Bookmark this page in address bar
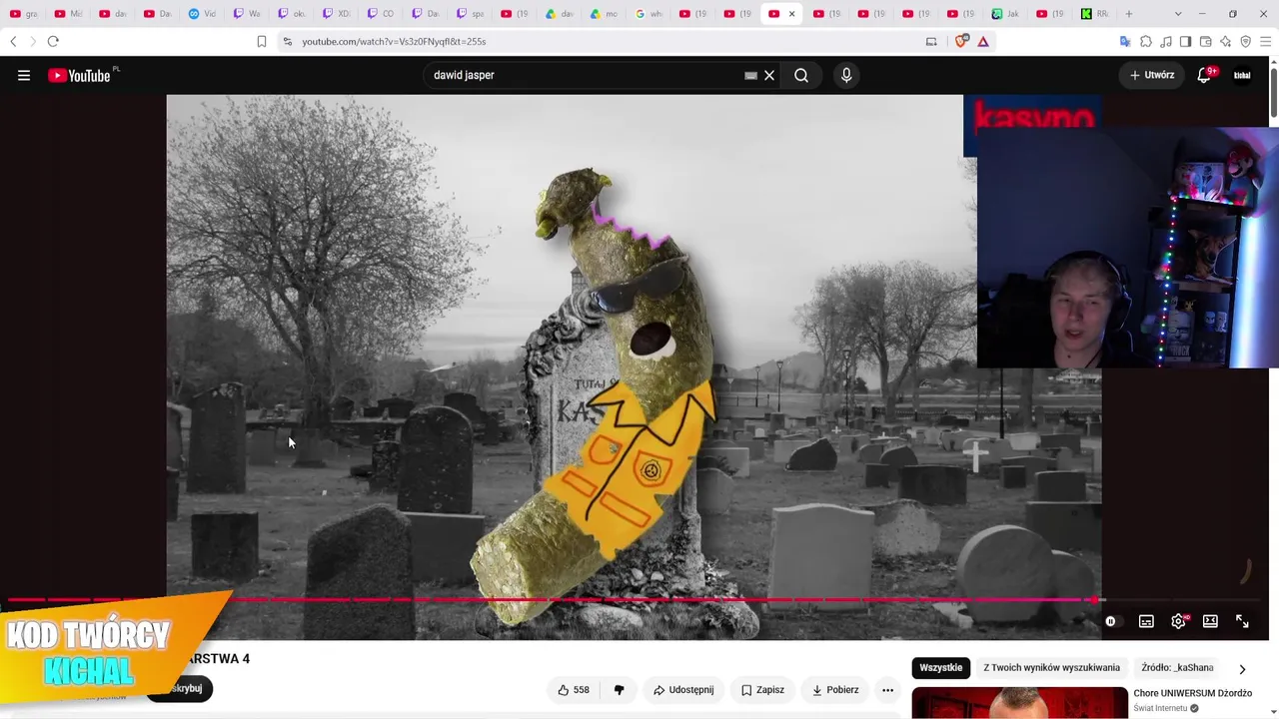Image resolution: width=1279 pixels, height=719 pixels. 262,41
